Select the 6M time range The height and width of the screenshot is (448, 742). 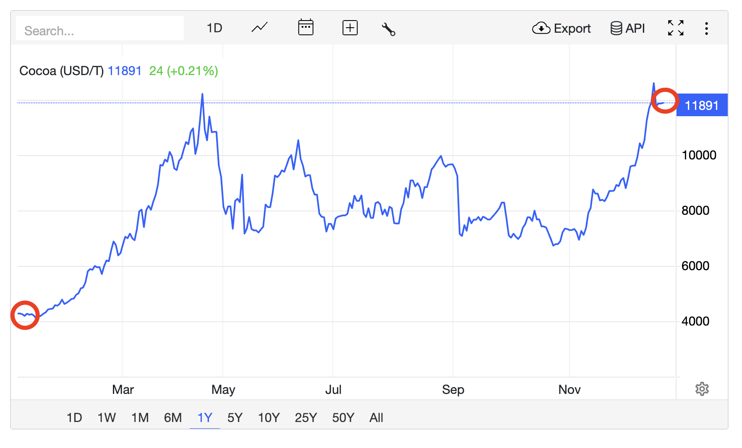[x=173, y=418]
